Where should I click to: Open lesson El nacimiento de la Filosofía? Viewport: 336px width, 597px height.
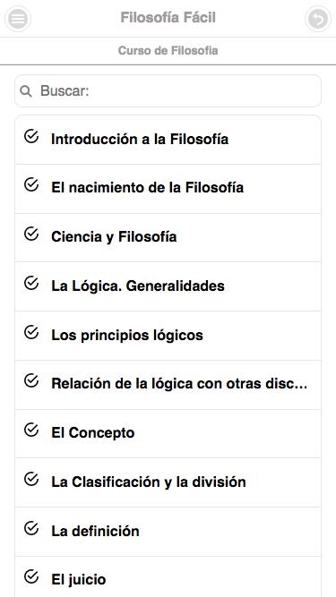pos(168,189)
